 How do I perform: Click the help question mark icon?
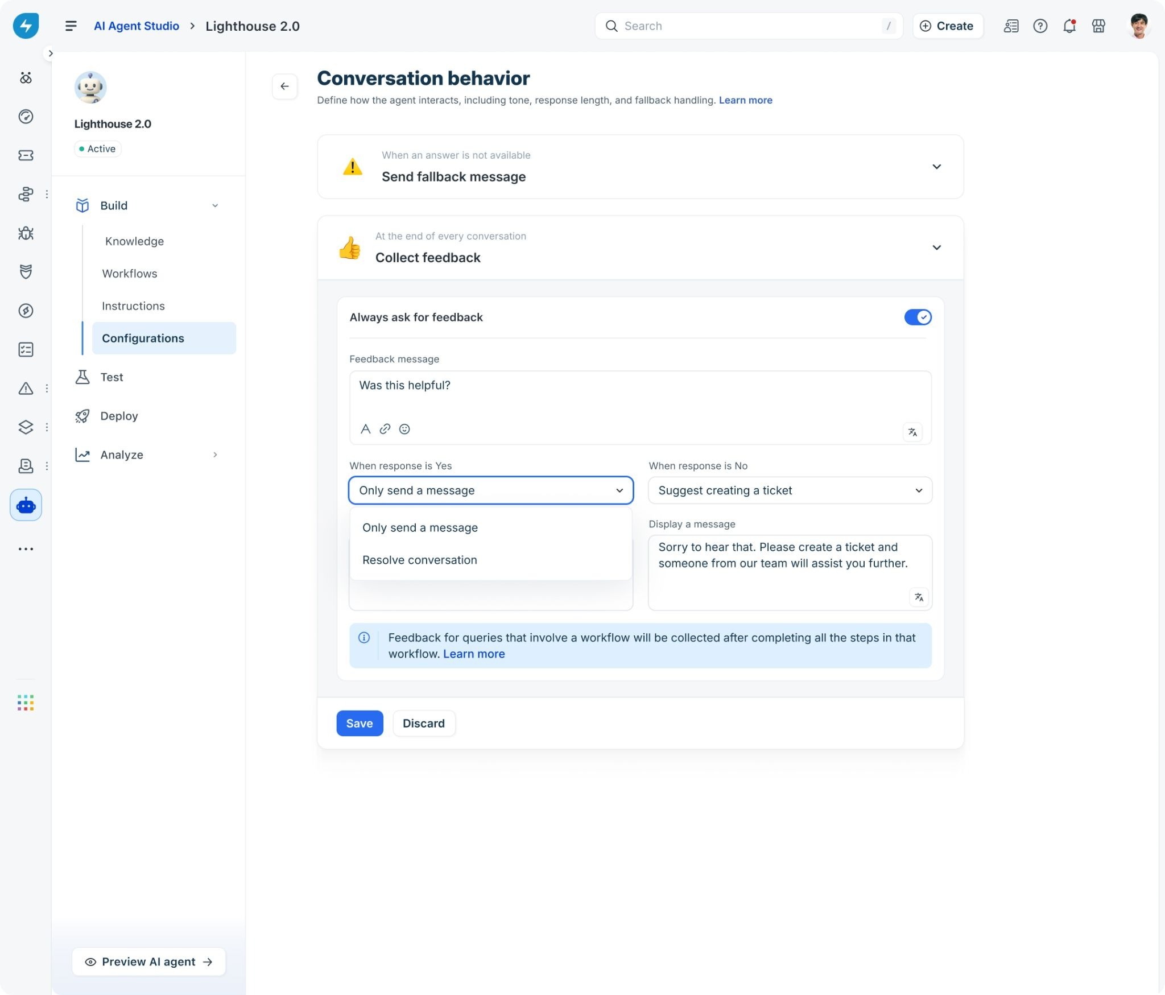click(1040, 26)
